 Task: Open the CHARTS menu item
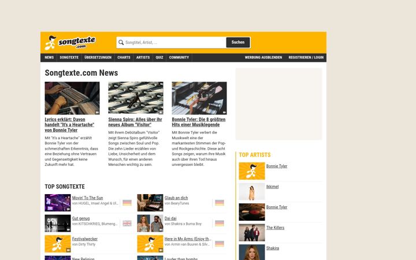[x=124, y=58]
